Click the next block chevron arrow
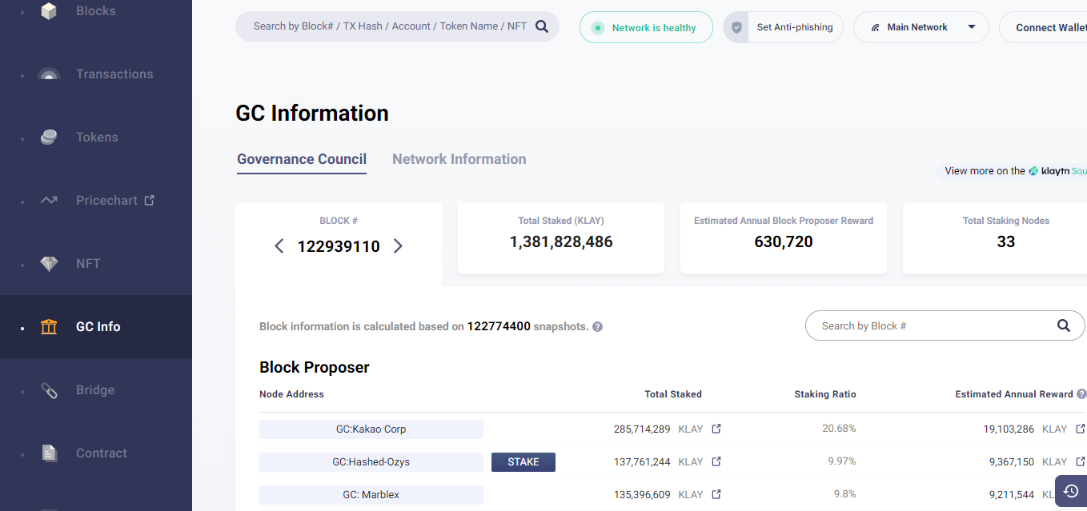The width and height of the screenshot is (1087, 511). coord(398,246)
